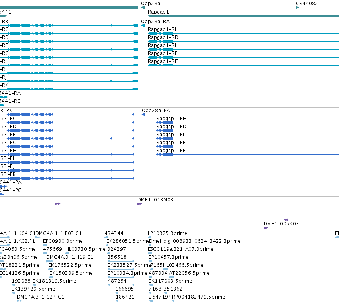Select the EK176522.5prime EST label

70,266
